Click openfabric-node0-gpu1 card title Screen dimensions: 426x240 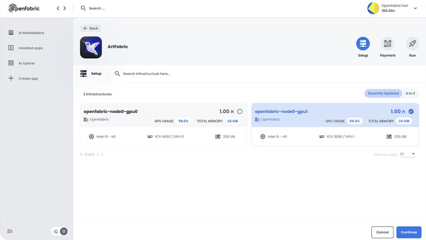(281, 111)
